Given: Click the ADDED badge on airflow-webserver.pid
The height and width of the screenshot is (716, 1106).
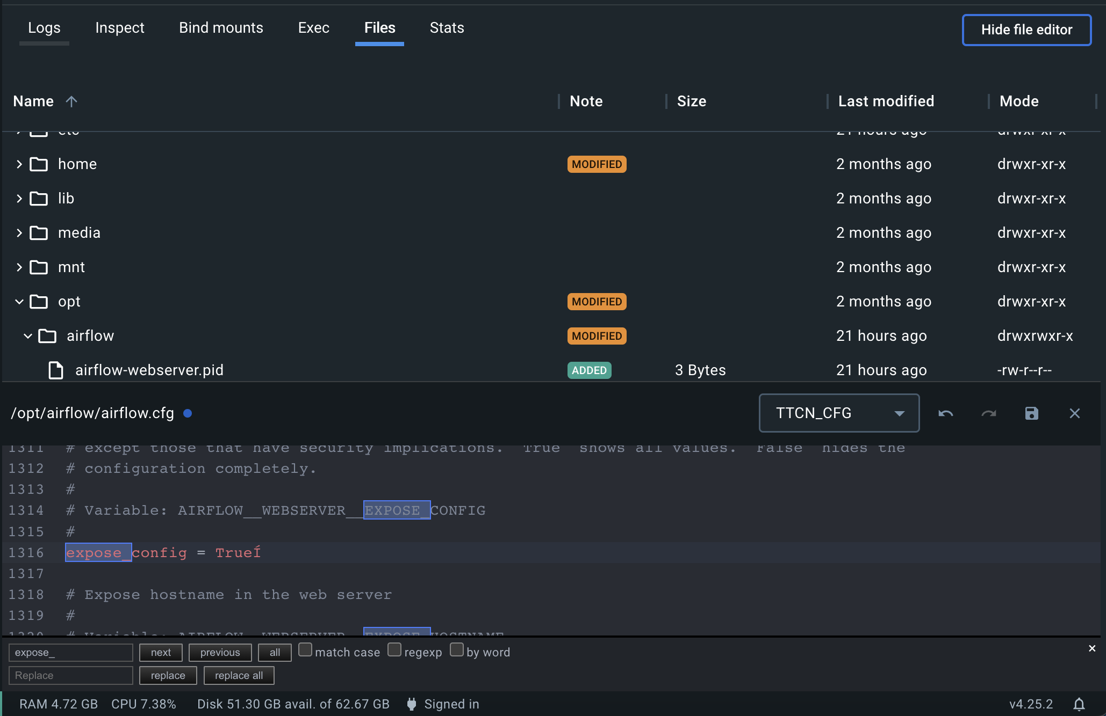Looking at the screenshot, I should coord(589,370).
